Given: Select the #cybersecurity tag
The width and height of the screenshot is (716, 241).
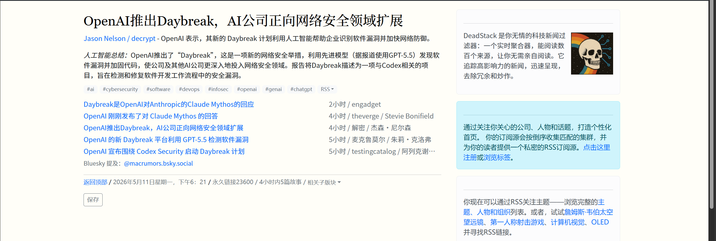Looking at the screenshot, I should [x=120, y=89].
